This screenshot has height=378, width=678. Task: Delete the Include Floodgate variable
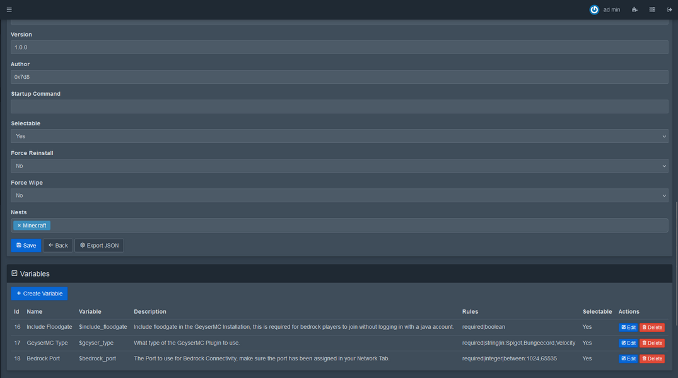pyautogui.click(x=652, y=328)
